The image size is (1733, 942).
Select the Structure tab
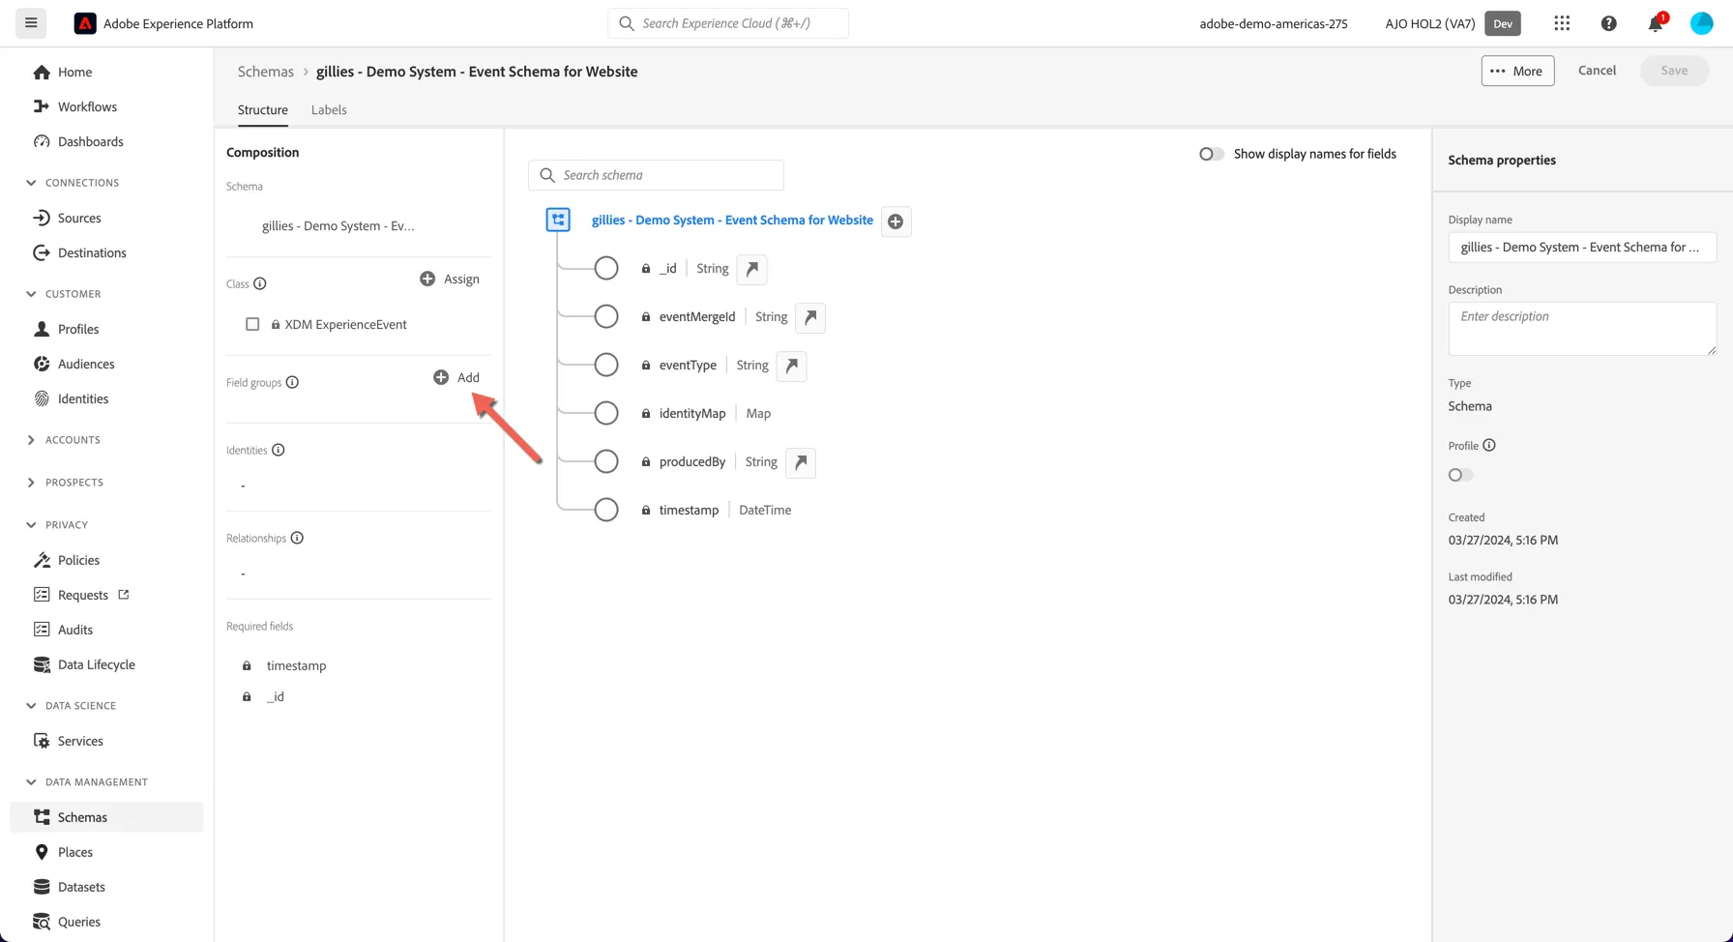click(x=263, y=109)
